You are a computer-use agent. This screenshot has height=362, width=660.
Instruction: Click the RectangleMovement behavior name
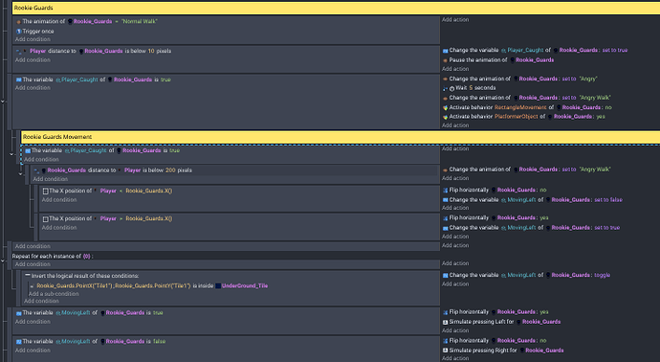pos(520,107)
